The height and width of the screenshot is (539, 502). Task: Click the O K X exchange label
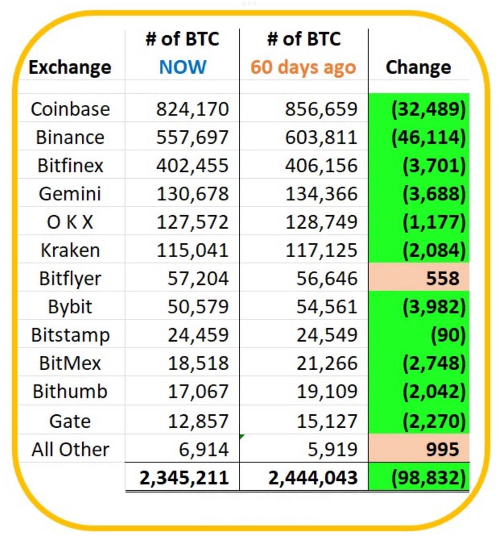[x=70, y=222]
